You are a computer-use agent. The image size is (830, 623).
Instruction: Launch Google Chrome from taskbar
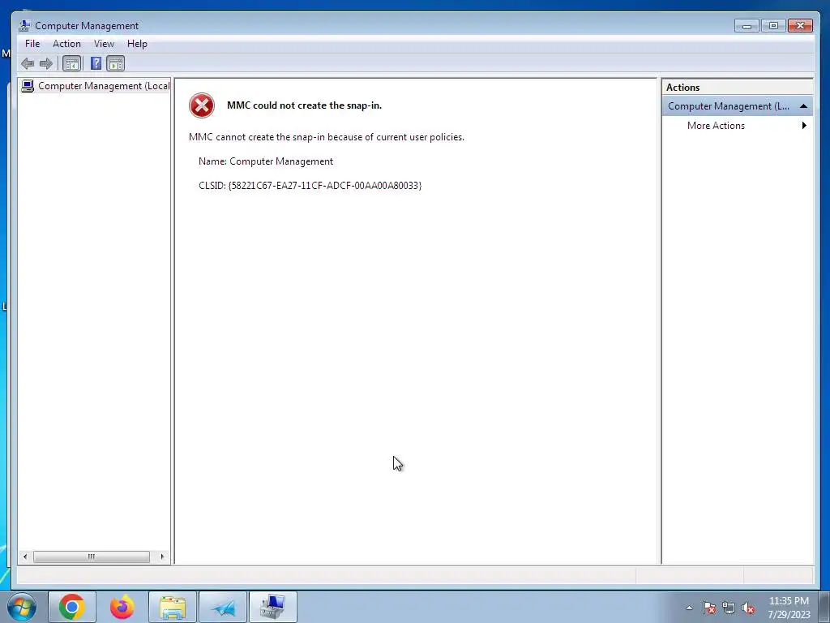(x=72, y=607)
